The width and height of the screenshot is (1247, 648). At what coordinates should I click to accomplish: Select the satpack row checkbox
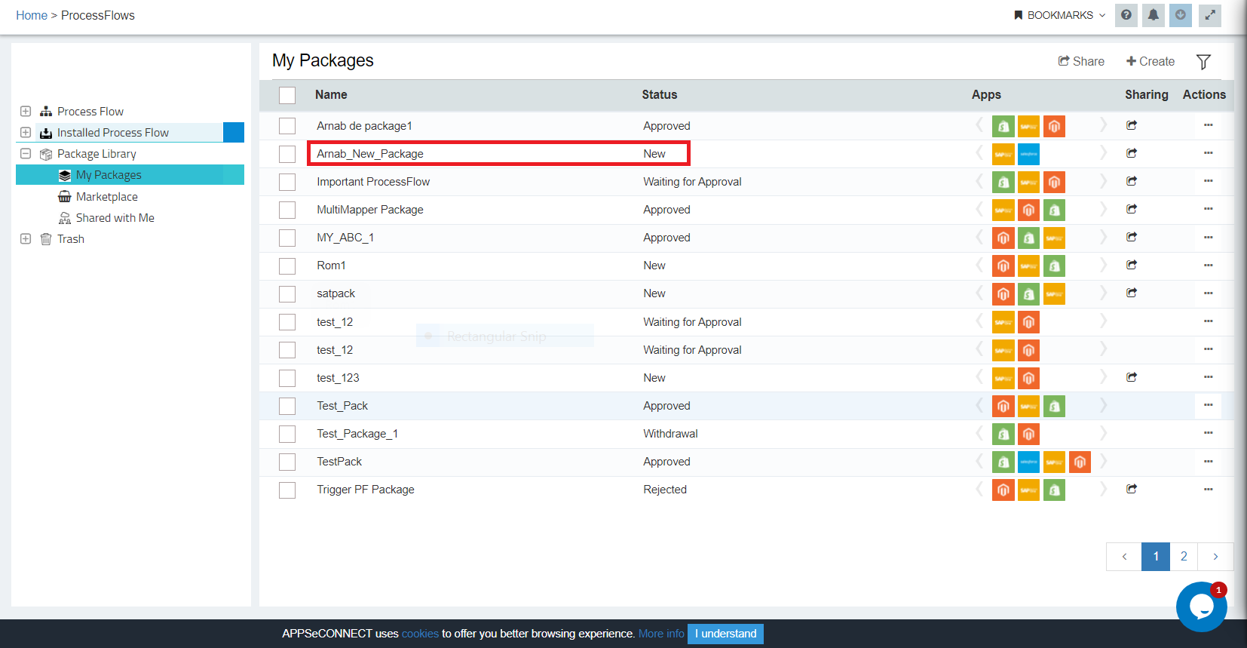[287, 293]
